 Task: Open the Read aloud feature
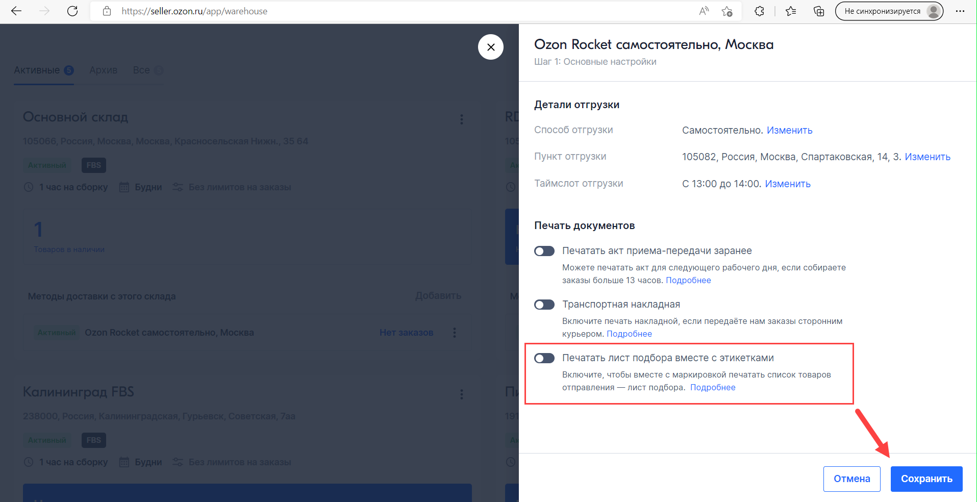[x=704, y=11]
